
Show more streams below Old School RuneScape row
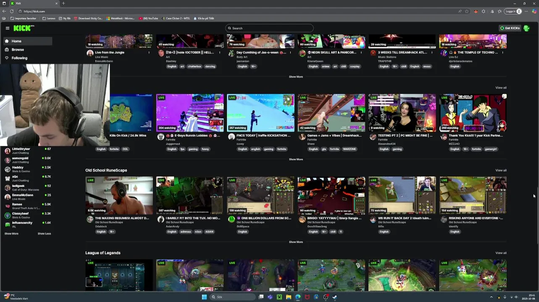coord(296,242)
